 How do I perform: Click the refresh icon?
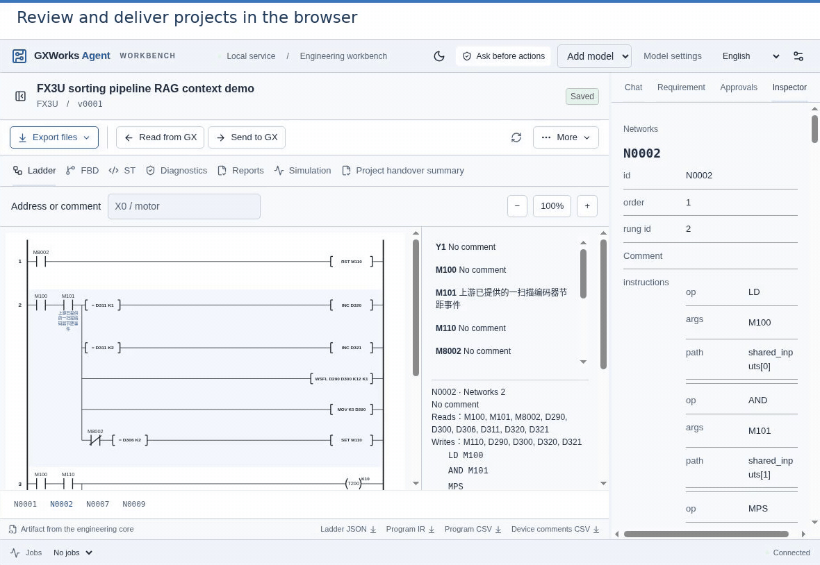pyautogui.click(x=516, y=137)
